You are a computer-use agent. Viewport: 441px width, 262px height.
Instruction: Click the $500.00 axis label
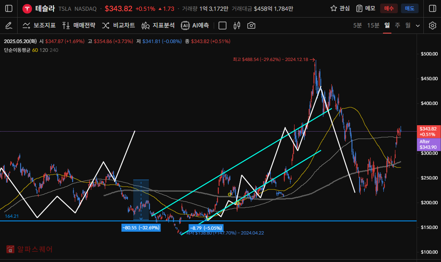[x=429, y=54]
